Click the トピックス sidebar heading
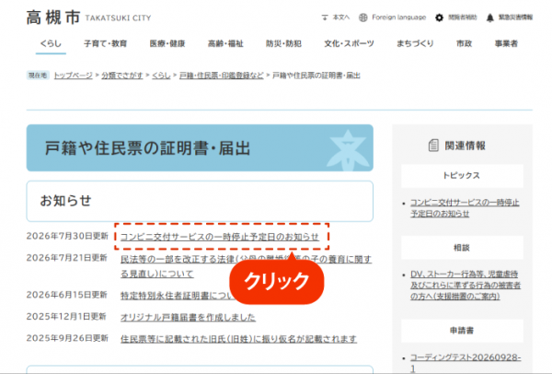This screenshot has width=552, height=374. (x=462, y=176)
